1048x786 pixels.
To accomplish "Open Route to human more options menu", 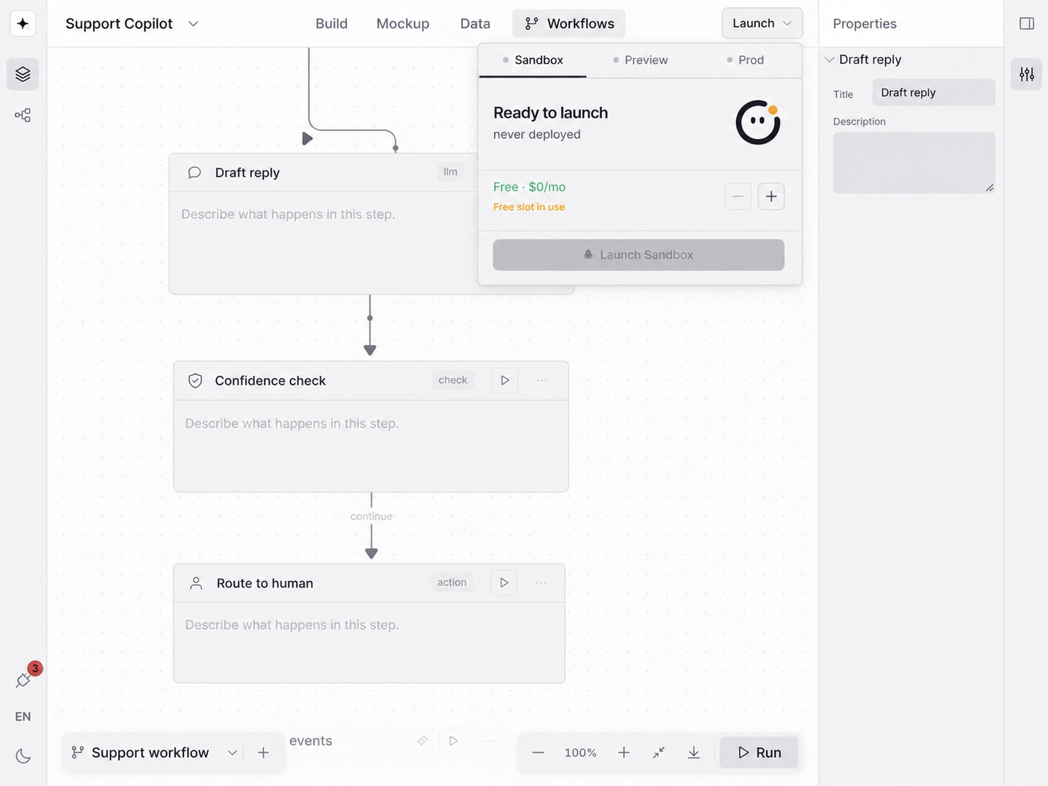I will [x=541, y=582].
